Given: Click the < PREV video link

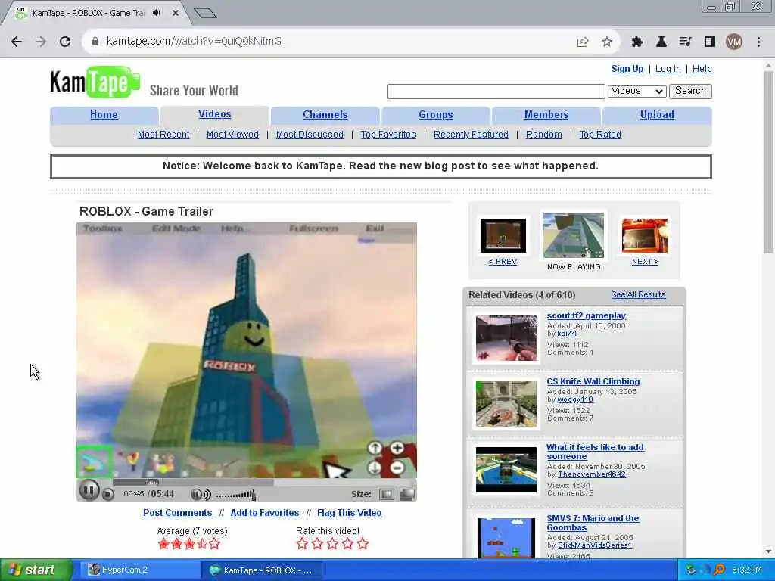Looking at the screenshot, I should click(503, 262).
